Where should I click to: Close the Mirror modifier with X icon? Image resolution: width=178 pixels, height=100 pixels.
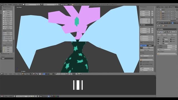(176, 32)
